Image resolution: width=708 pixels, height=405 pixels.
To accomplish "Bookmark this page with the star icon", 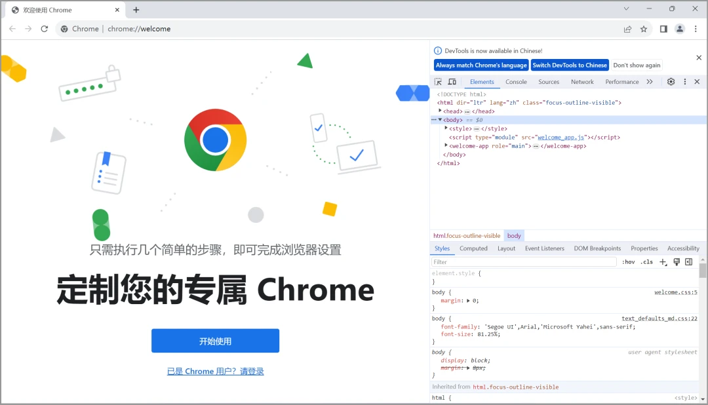I will pyautogui.click(x=644, y=29).
